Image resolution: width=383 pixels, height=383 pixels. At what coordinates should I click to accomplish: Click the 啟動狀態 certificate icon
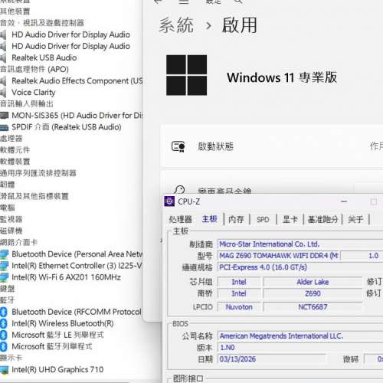178,146
